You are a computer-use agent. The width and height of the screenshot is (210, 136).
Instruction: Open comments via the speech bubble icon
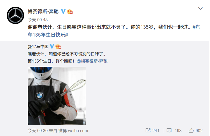click(x=169, y=130)
